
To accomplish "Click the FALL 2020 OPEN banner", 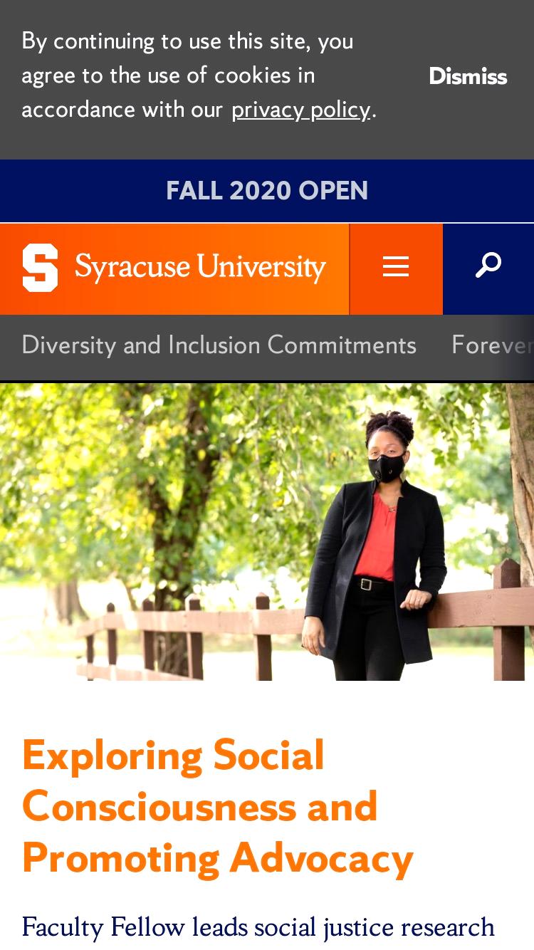I will click(267, 190).
